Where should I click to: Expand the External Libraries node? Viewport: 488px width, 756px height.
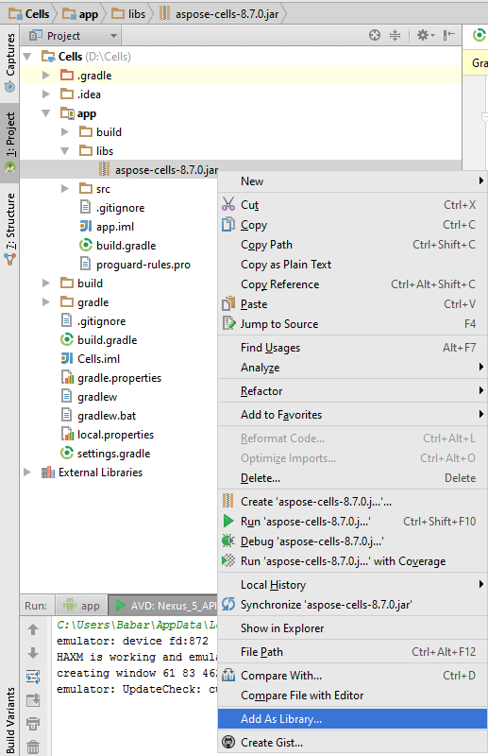pos(27,472)
